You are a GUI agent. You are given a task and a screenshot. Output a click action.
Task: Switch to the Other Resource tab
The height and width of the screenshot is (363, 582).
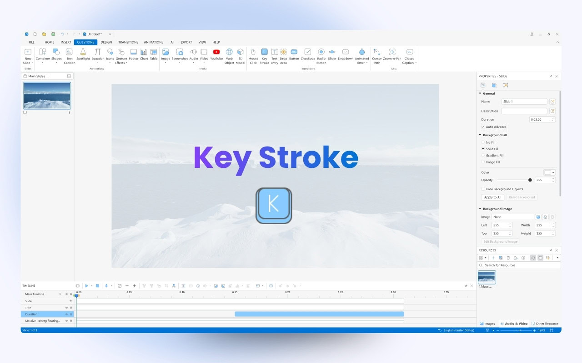[545, 324]
